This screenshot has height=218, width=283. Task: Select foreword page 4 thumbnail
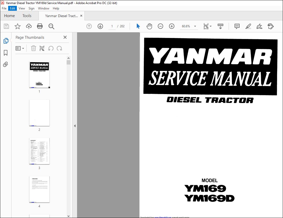tap(39, 189)
